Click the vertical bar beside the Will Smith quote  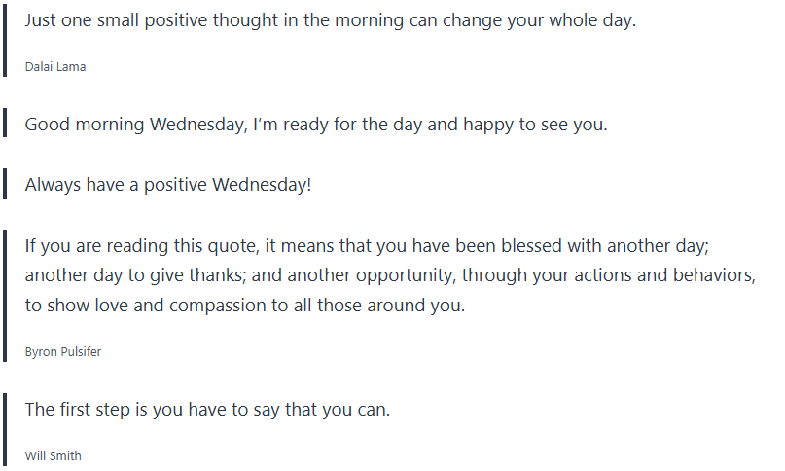click(5, 427)
